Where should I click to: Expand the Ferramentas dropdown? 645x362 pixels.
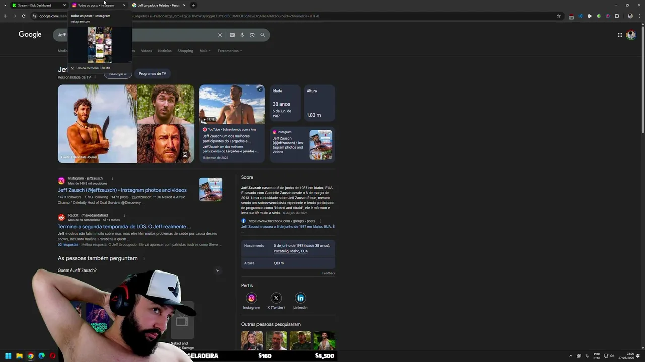point(230,51)
